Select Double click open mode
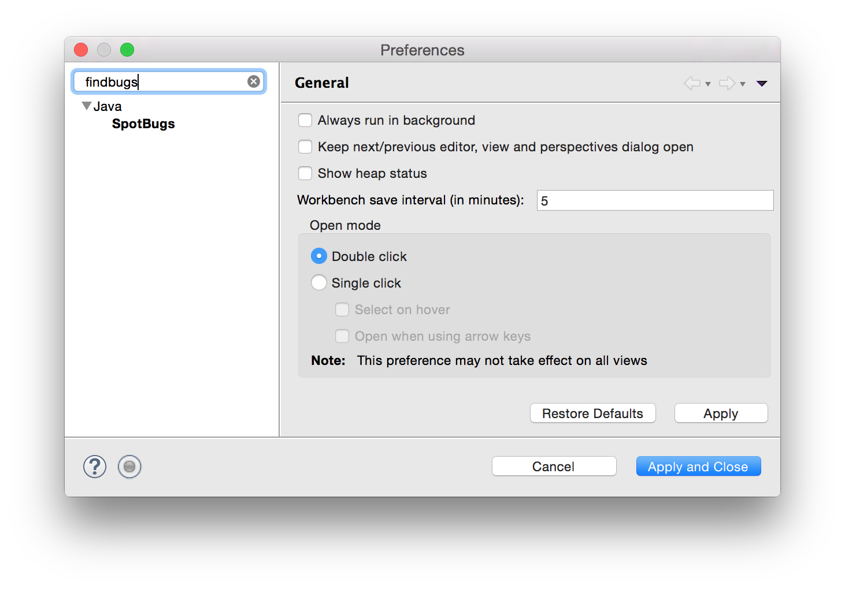Screen dimensions: 845x589 [x=318, y=256]
